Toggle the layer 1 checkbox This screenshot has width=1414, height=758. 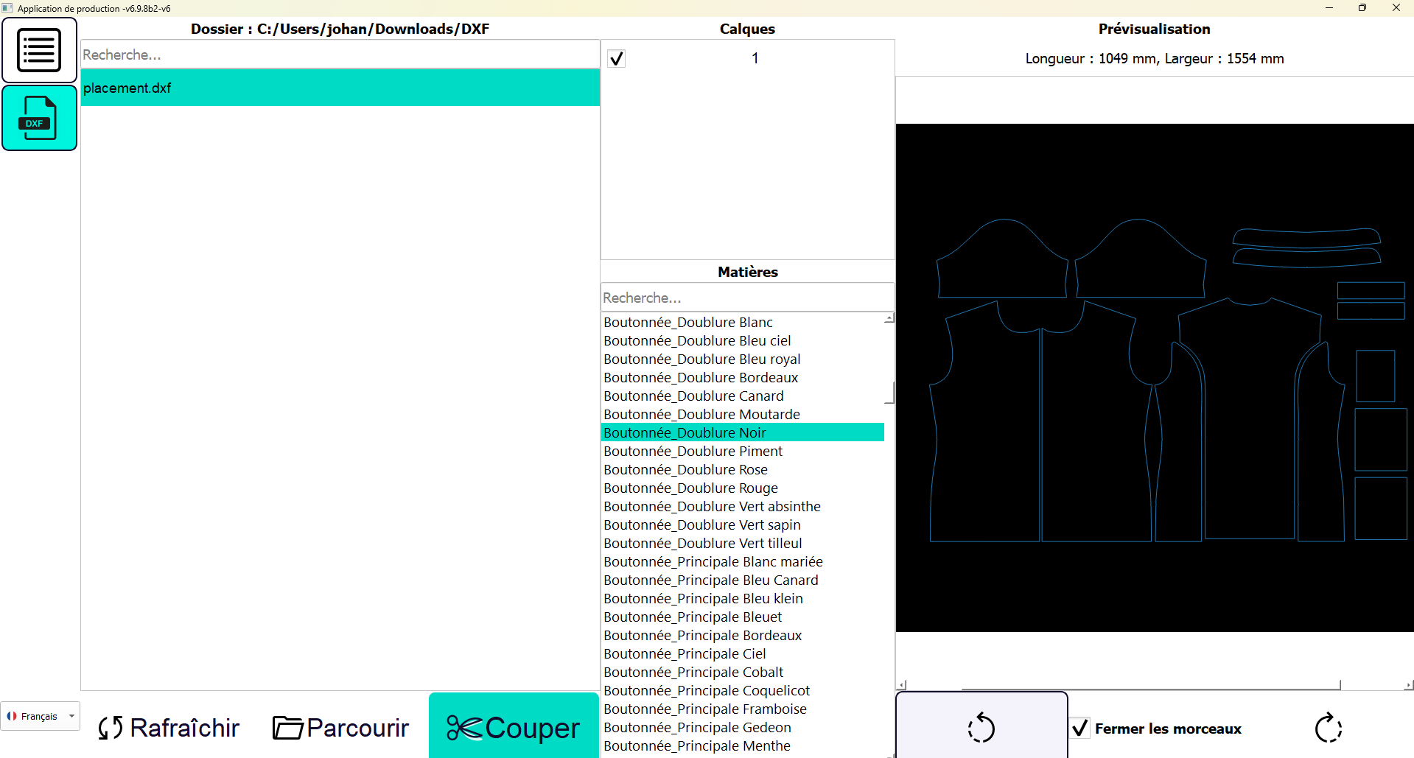pos(617,58)
